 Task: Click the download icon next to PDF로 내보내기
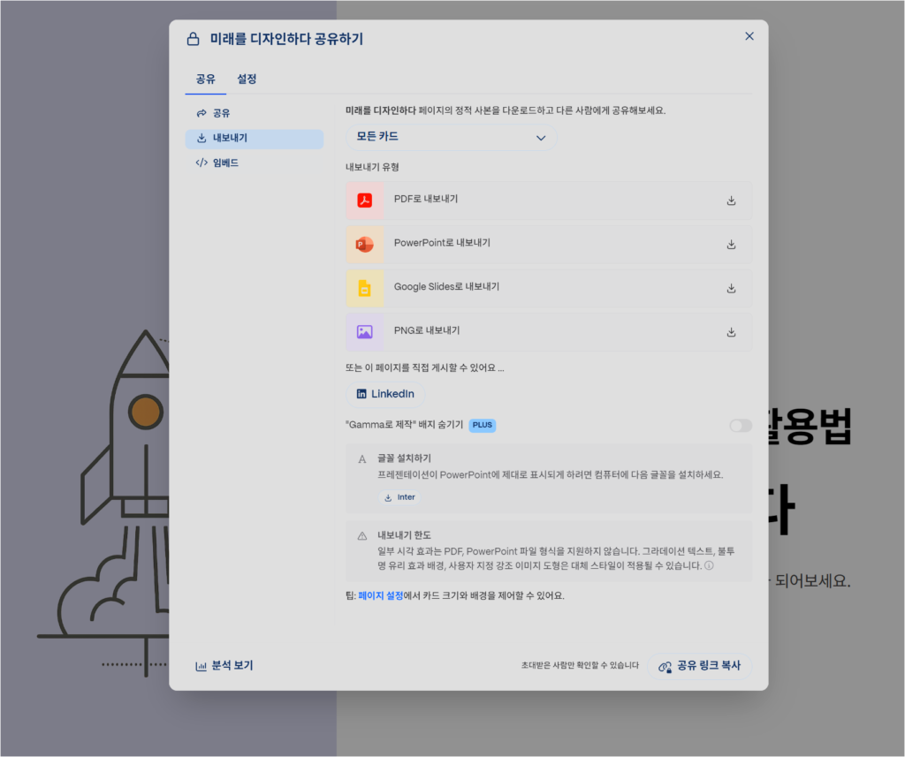[731, 200]
